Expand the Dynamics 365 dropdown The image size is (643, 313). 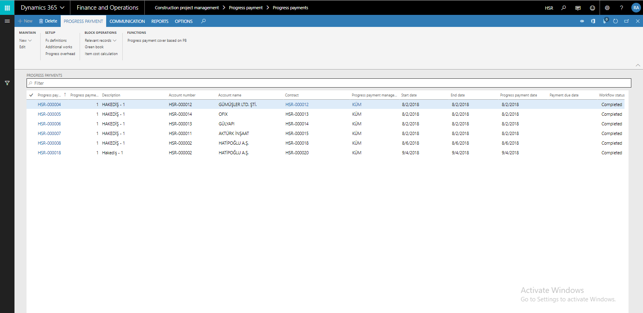[43, 8]
